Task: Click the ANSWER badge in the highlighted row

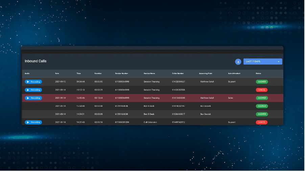Action: point(262,98)
